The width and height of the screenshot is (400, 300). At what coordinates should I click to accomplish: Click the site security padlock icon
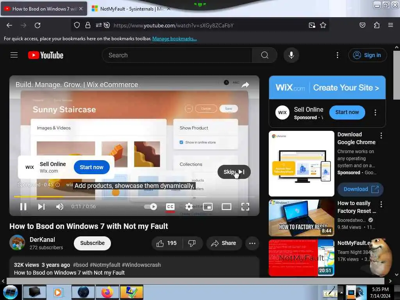(88, 25)
